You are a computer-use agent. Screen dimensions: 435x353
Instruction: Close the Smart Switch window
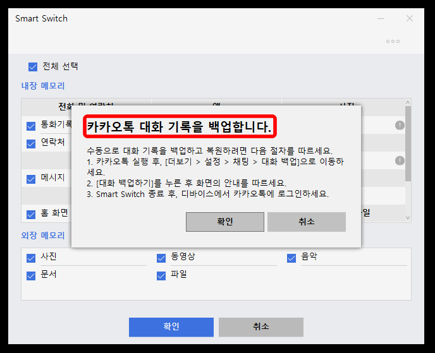tap(410, 18)
